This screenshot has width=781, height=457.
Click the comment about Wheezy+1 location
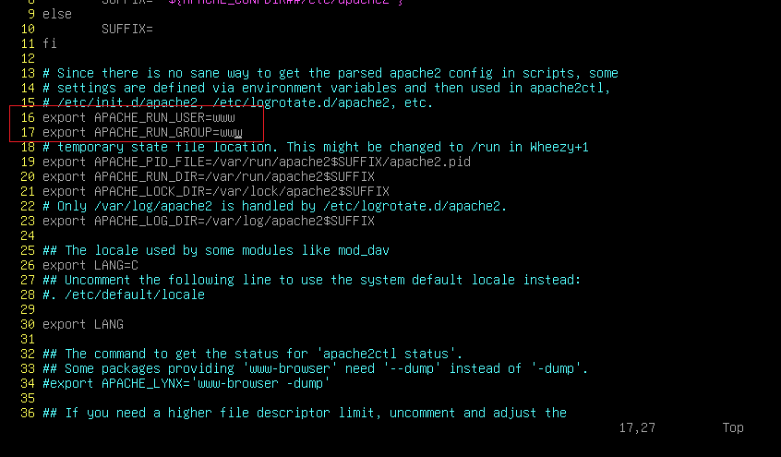[x=316, y=147]
